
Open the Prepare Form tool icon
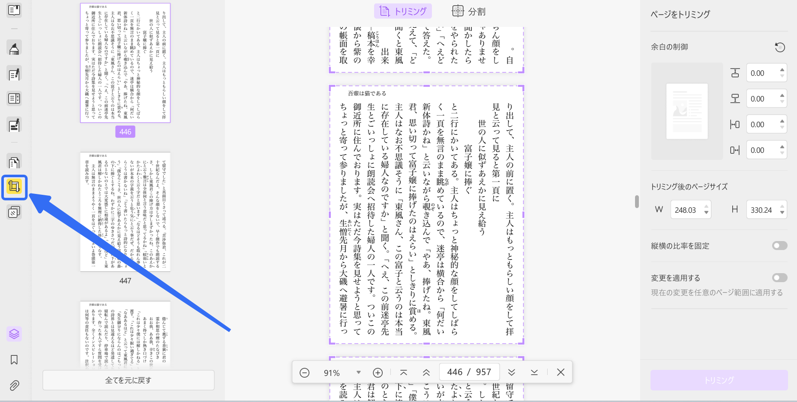pos(14,98)
